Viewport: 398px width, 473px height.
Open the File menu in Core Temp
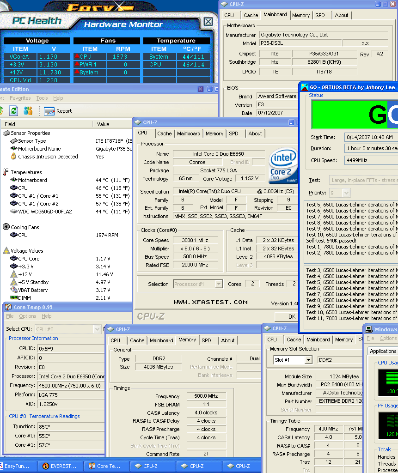pos(10,316)
